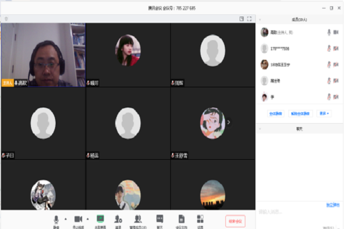The width and height of the screenshot is (344, 229).
Task: Click the Mute All button
Action: [276, 113]
